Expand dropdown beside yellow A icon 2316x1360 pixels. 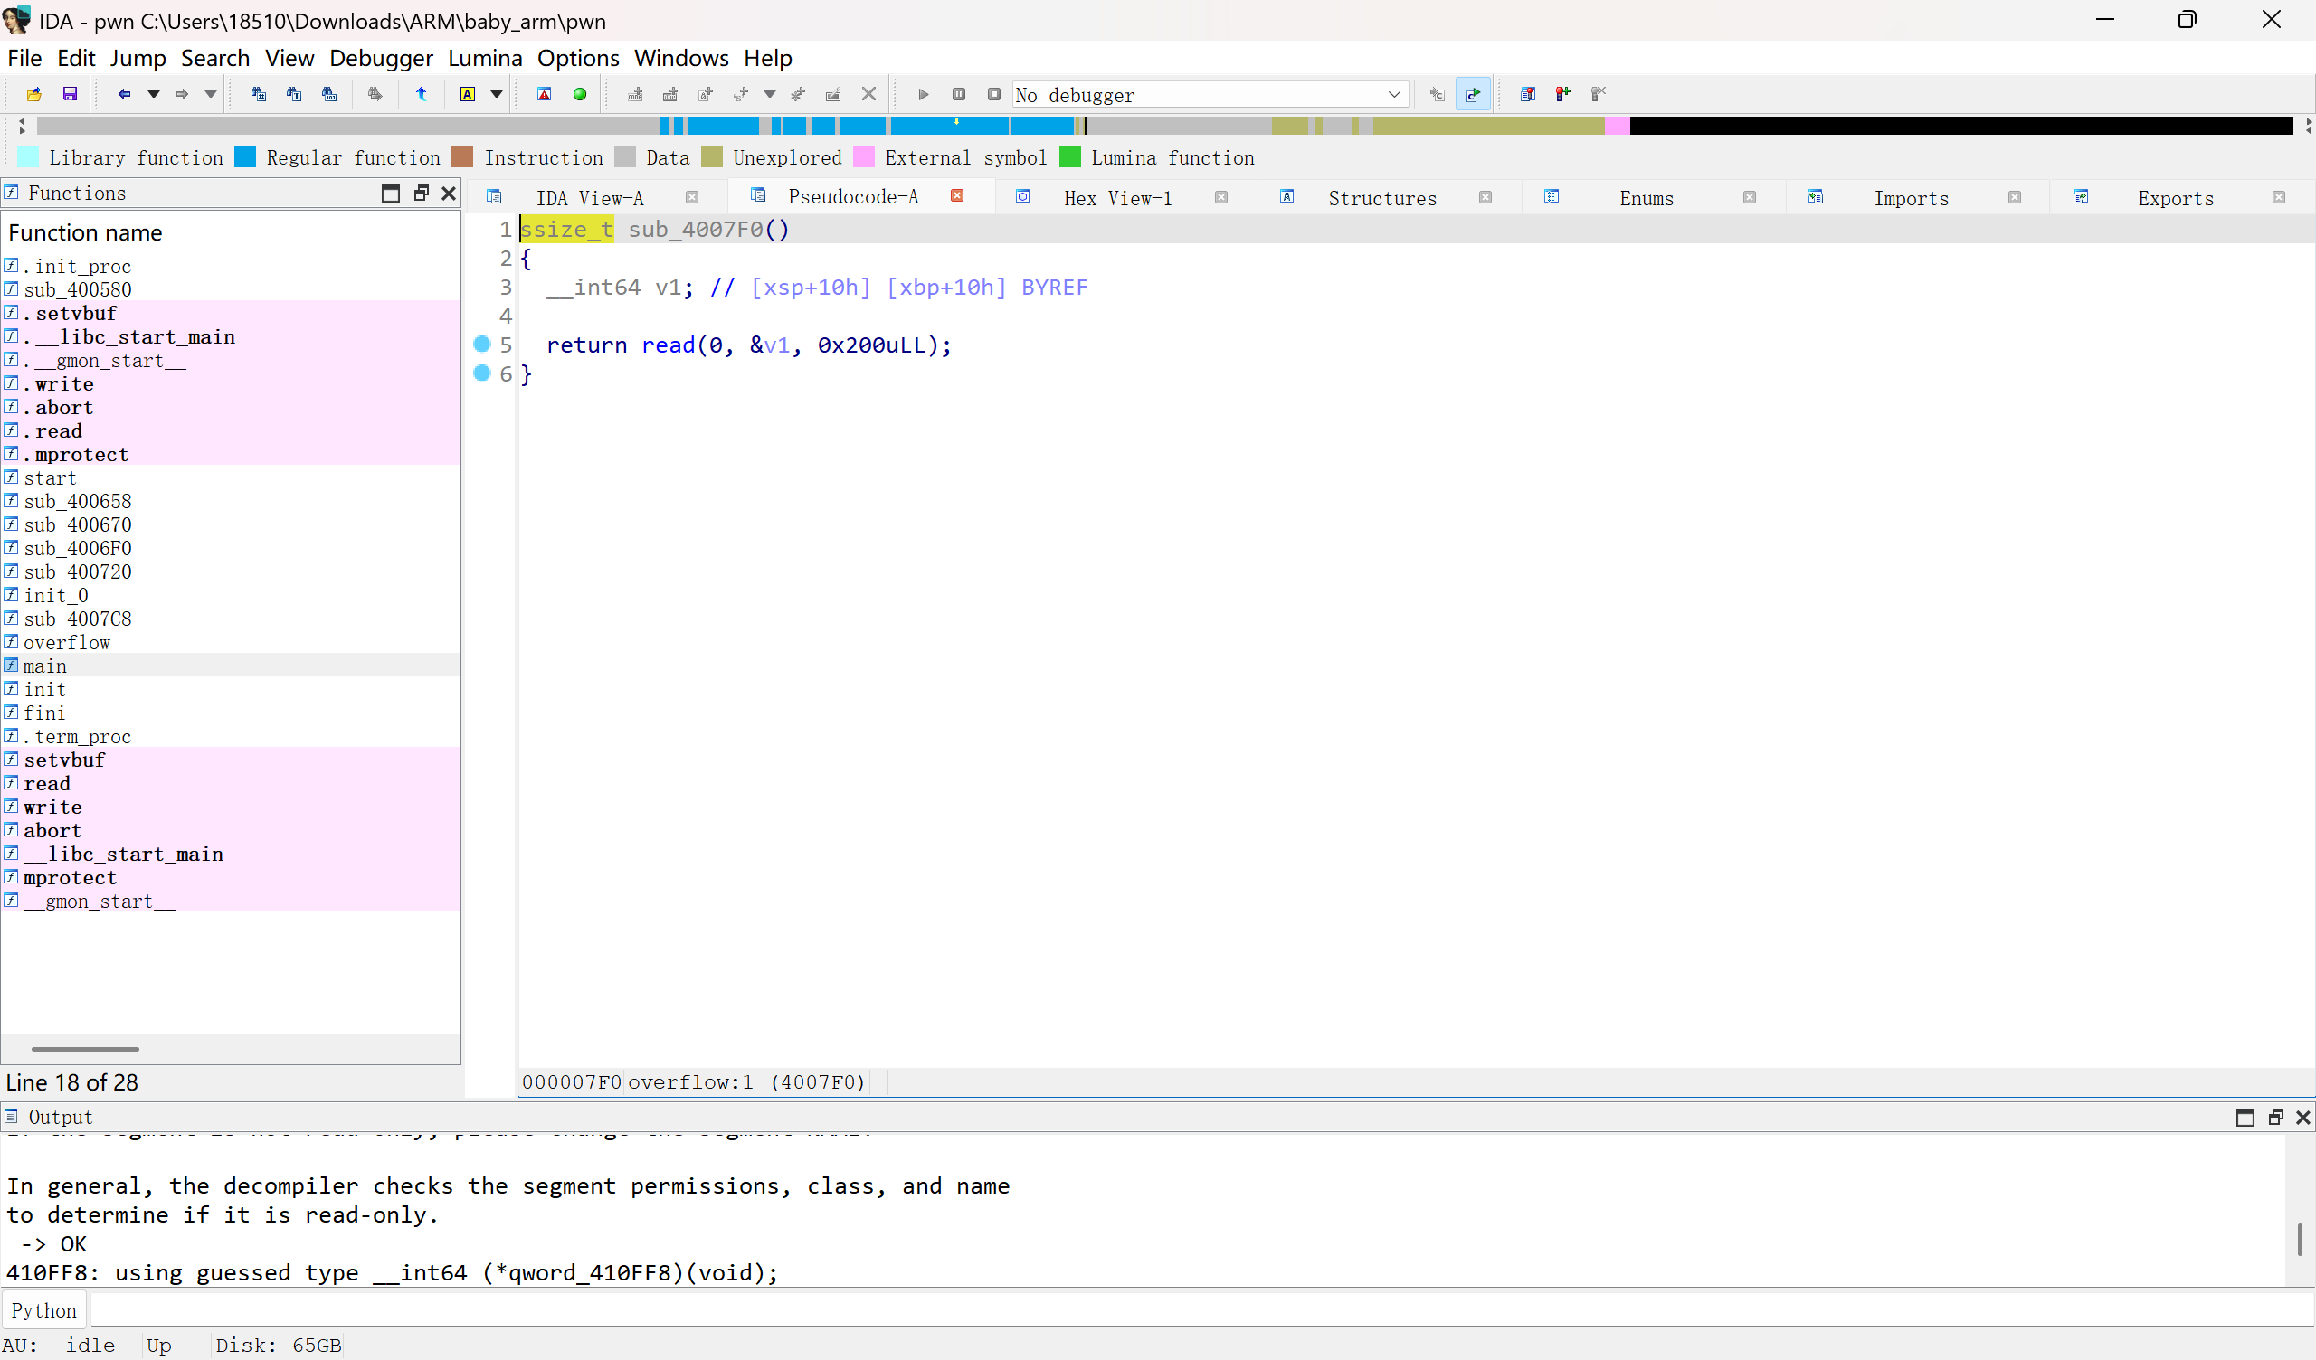(x=497, y=94)
